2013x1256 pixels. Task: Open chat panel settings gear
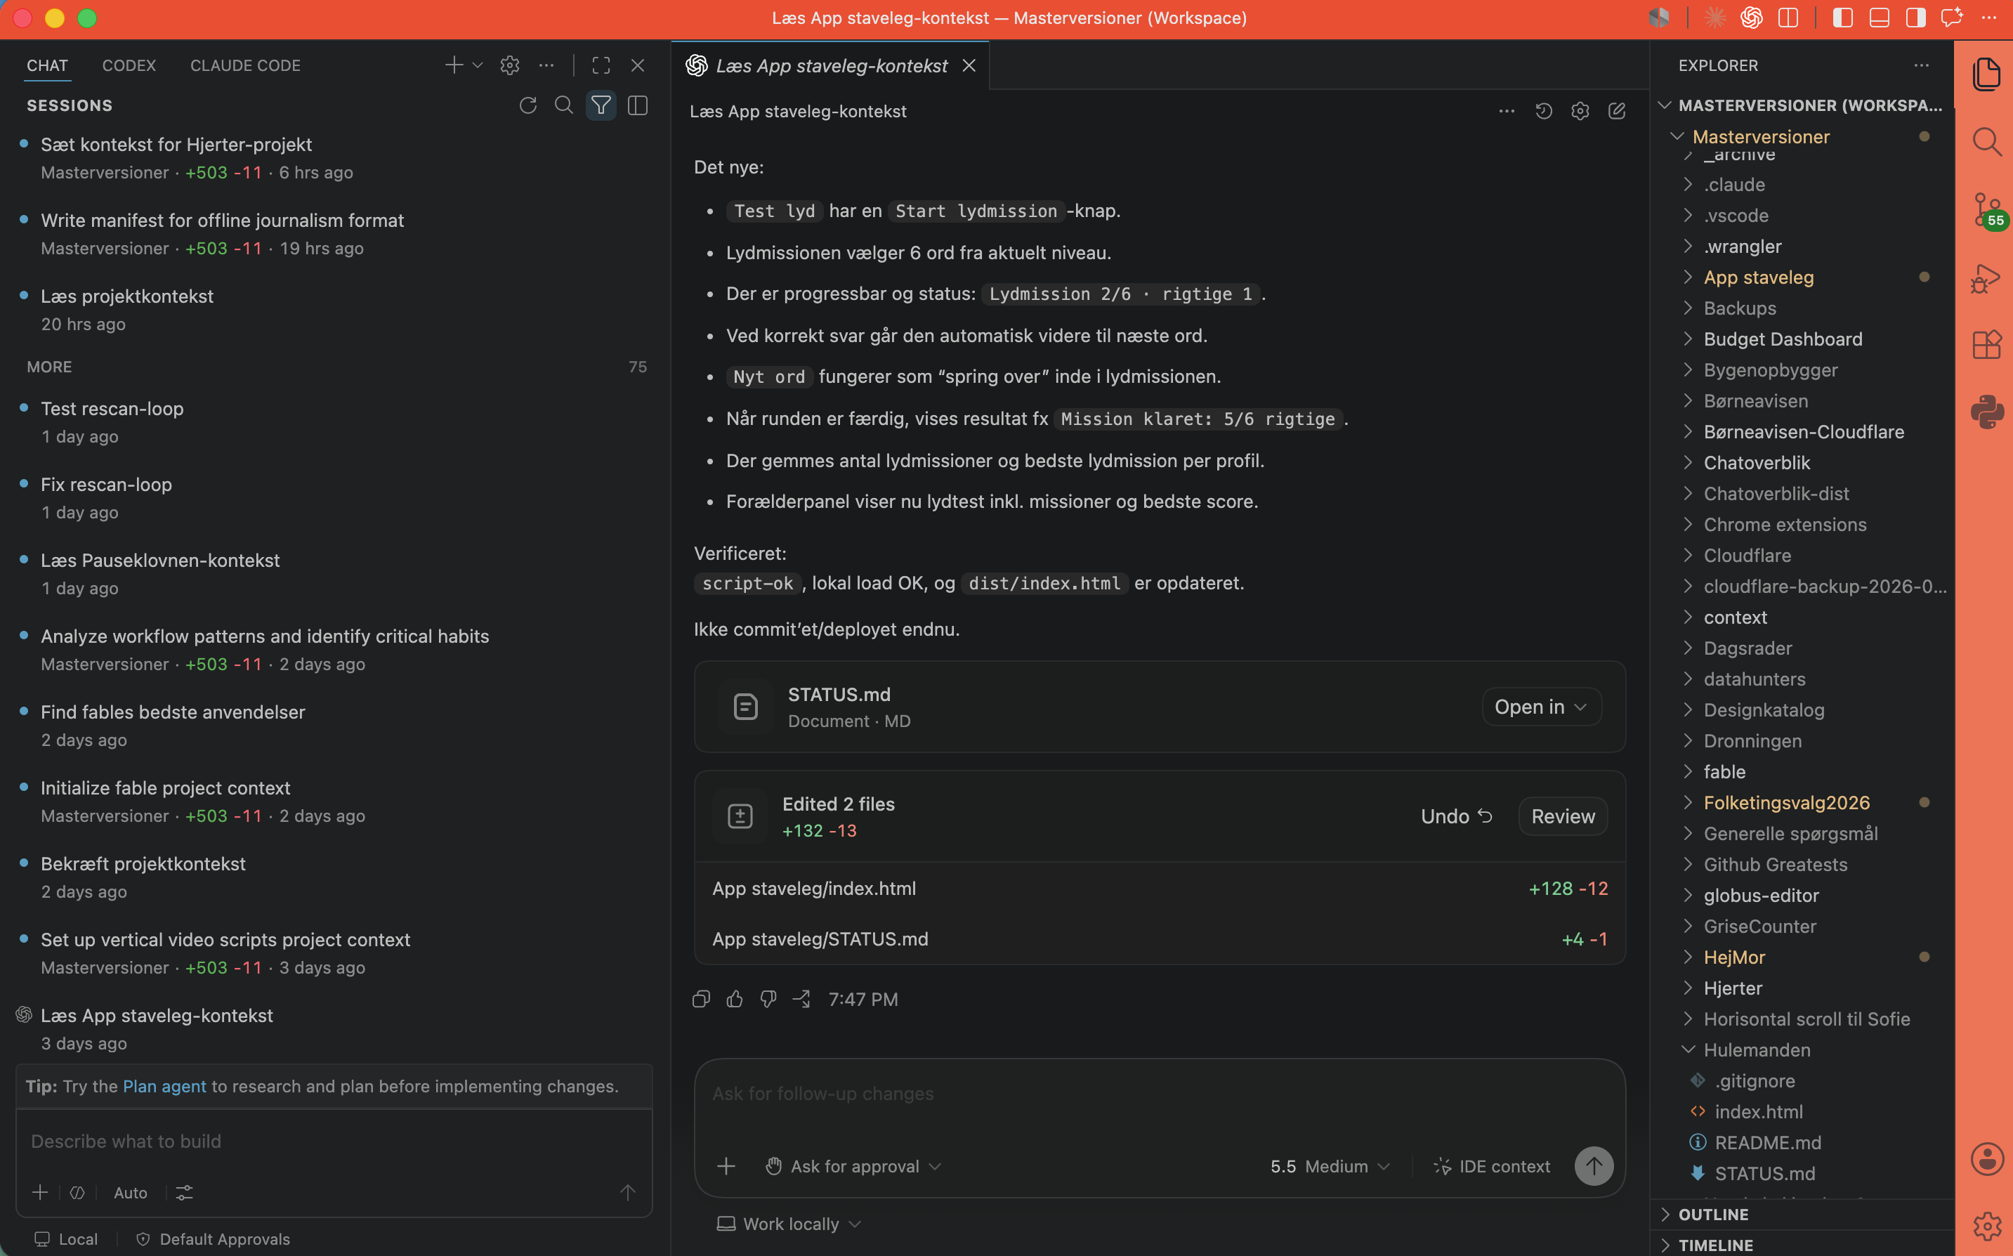coord(510,65)
